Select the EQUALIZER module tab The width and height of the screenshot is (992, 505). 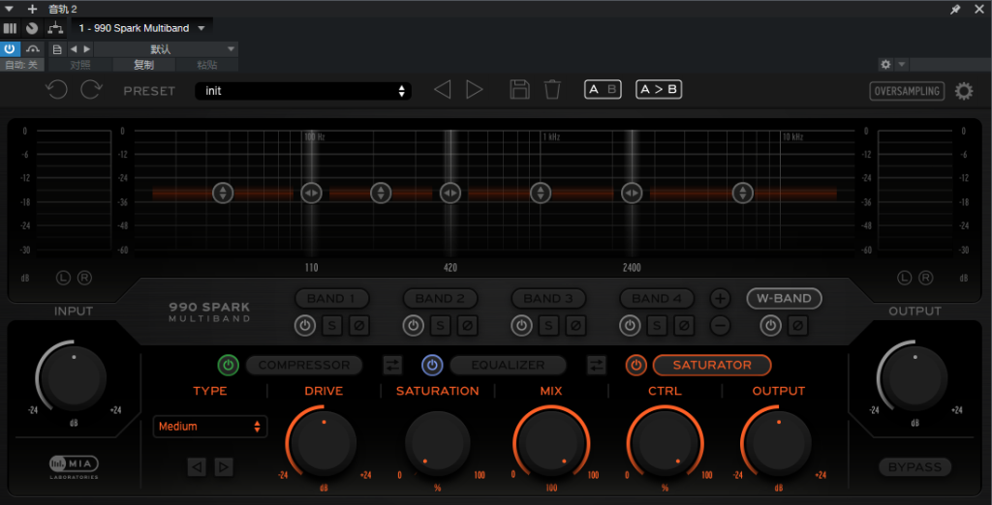[508, 365]
